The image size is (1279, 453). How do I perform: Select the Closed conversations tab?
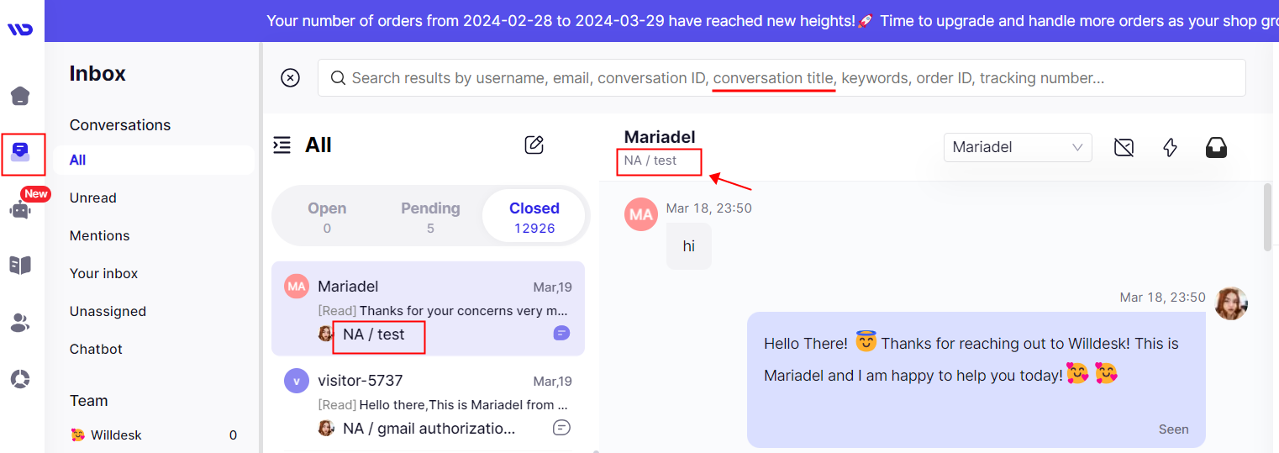pos(534,216)
